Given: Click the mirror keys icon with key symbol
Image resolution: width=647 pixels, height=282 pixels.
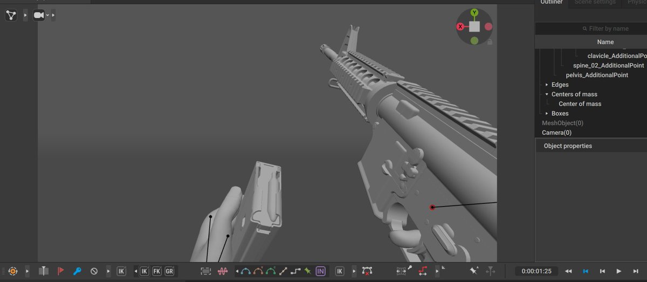Looking at the screenshot, I should 404,271.
